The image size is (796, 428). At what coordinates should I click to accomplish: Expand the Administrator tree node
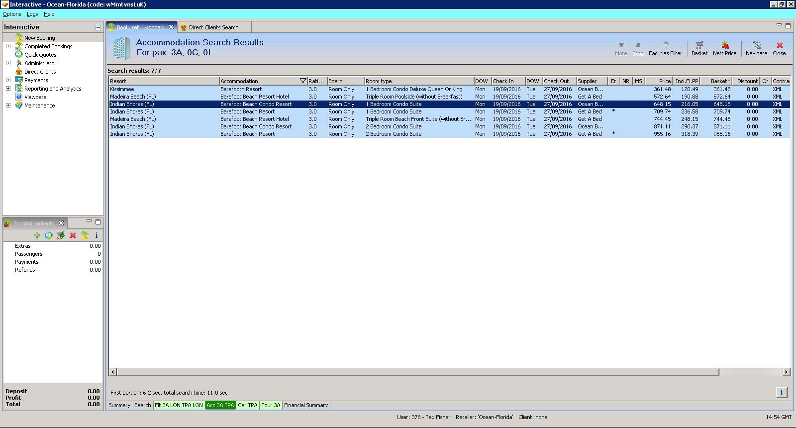pyautogui.click(x=8, y=63)
